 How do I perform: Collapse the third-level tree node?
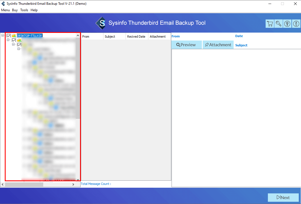[13, 44]
